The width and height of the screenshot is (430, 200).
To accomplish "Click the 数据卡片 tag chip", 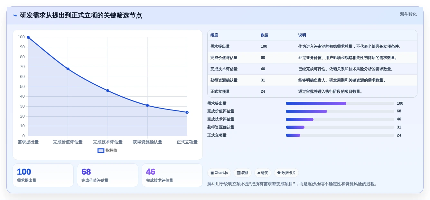I will tap(286, 173).
